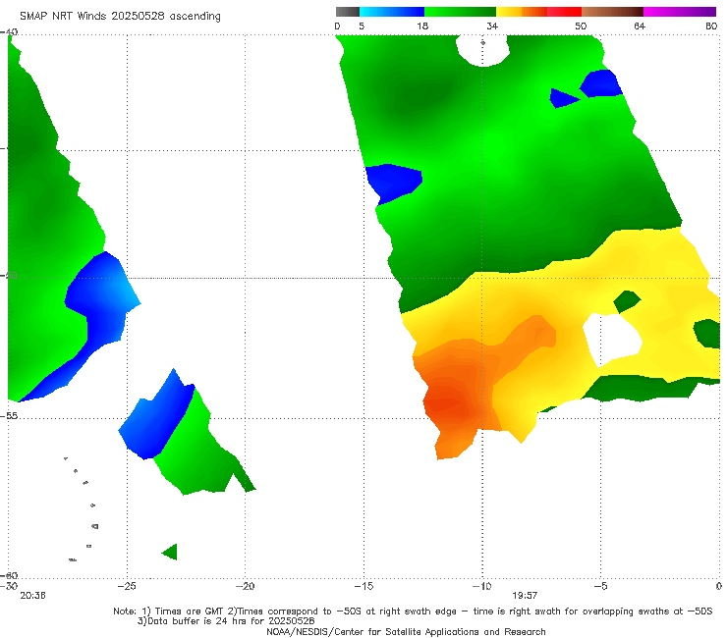Pick the cyan-to-blue segment of the color bar
Image resolution: width=727 pixels, height=638 pixels.
(392, 12)
